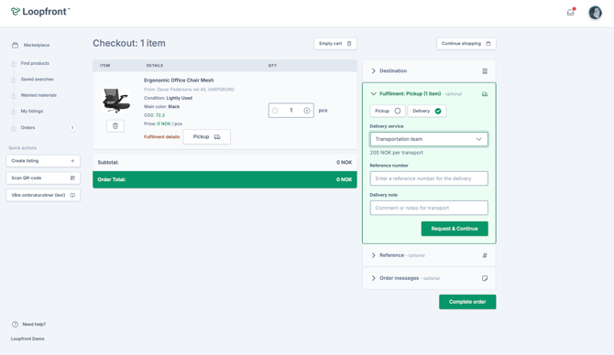Click the 'From: Oscar Pedersens vei 45' text
614x355 pixels.
[x=189, y=90]
